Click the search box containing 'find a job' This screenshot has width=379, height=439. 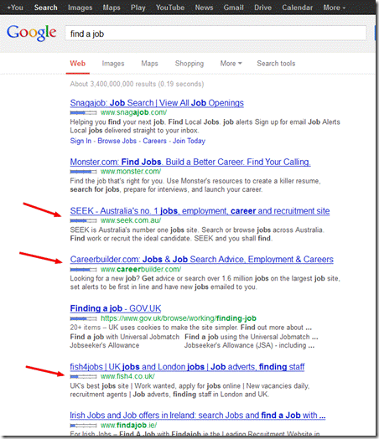coord(215,34)
